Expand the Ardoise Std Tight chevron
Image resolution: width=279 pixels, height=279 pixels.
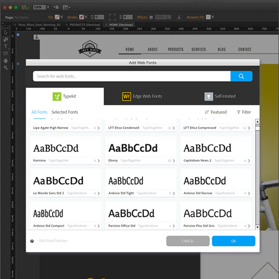tap(173, 193)
